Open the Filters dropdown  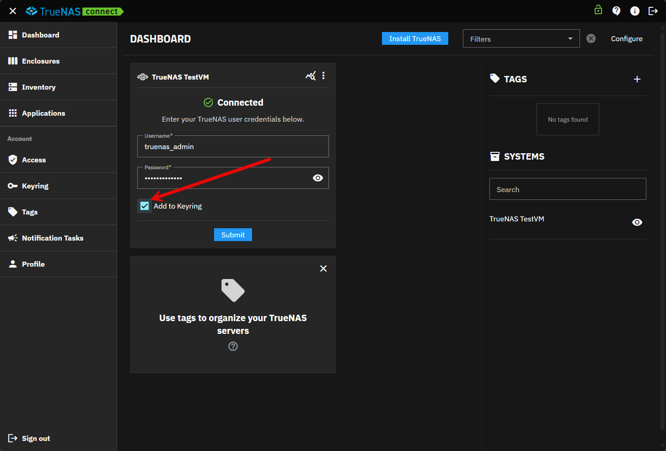tap(521, 38)
